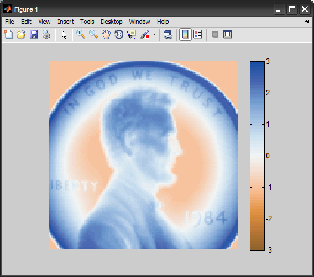Open the File menu

click(x=9, y=22)
